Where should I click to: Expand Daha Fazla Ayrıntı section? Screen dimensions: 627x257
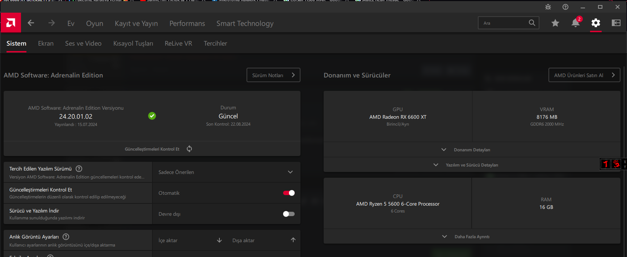pos(472,236)
